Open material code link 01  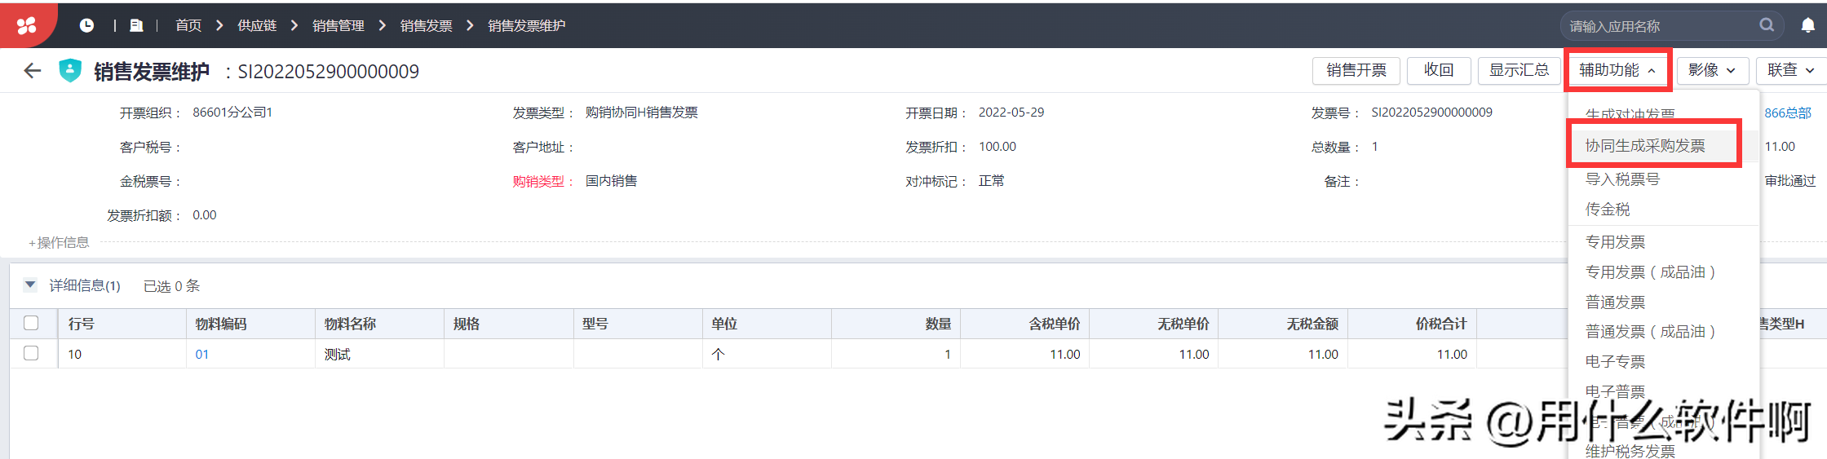tap(202, 354)
